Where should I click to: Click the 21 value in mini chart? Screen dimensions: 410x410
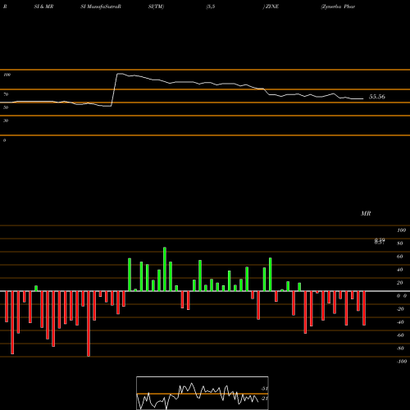(x=264, y=399)
